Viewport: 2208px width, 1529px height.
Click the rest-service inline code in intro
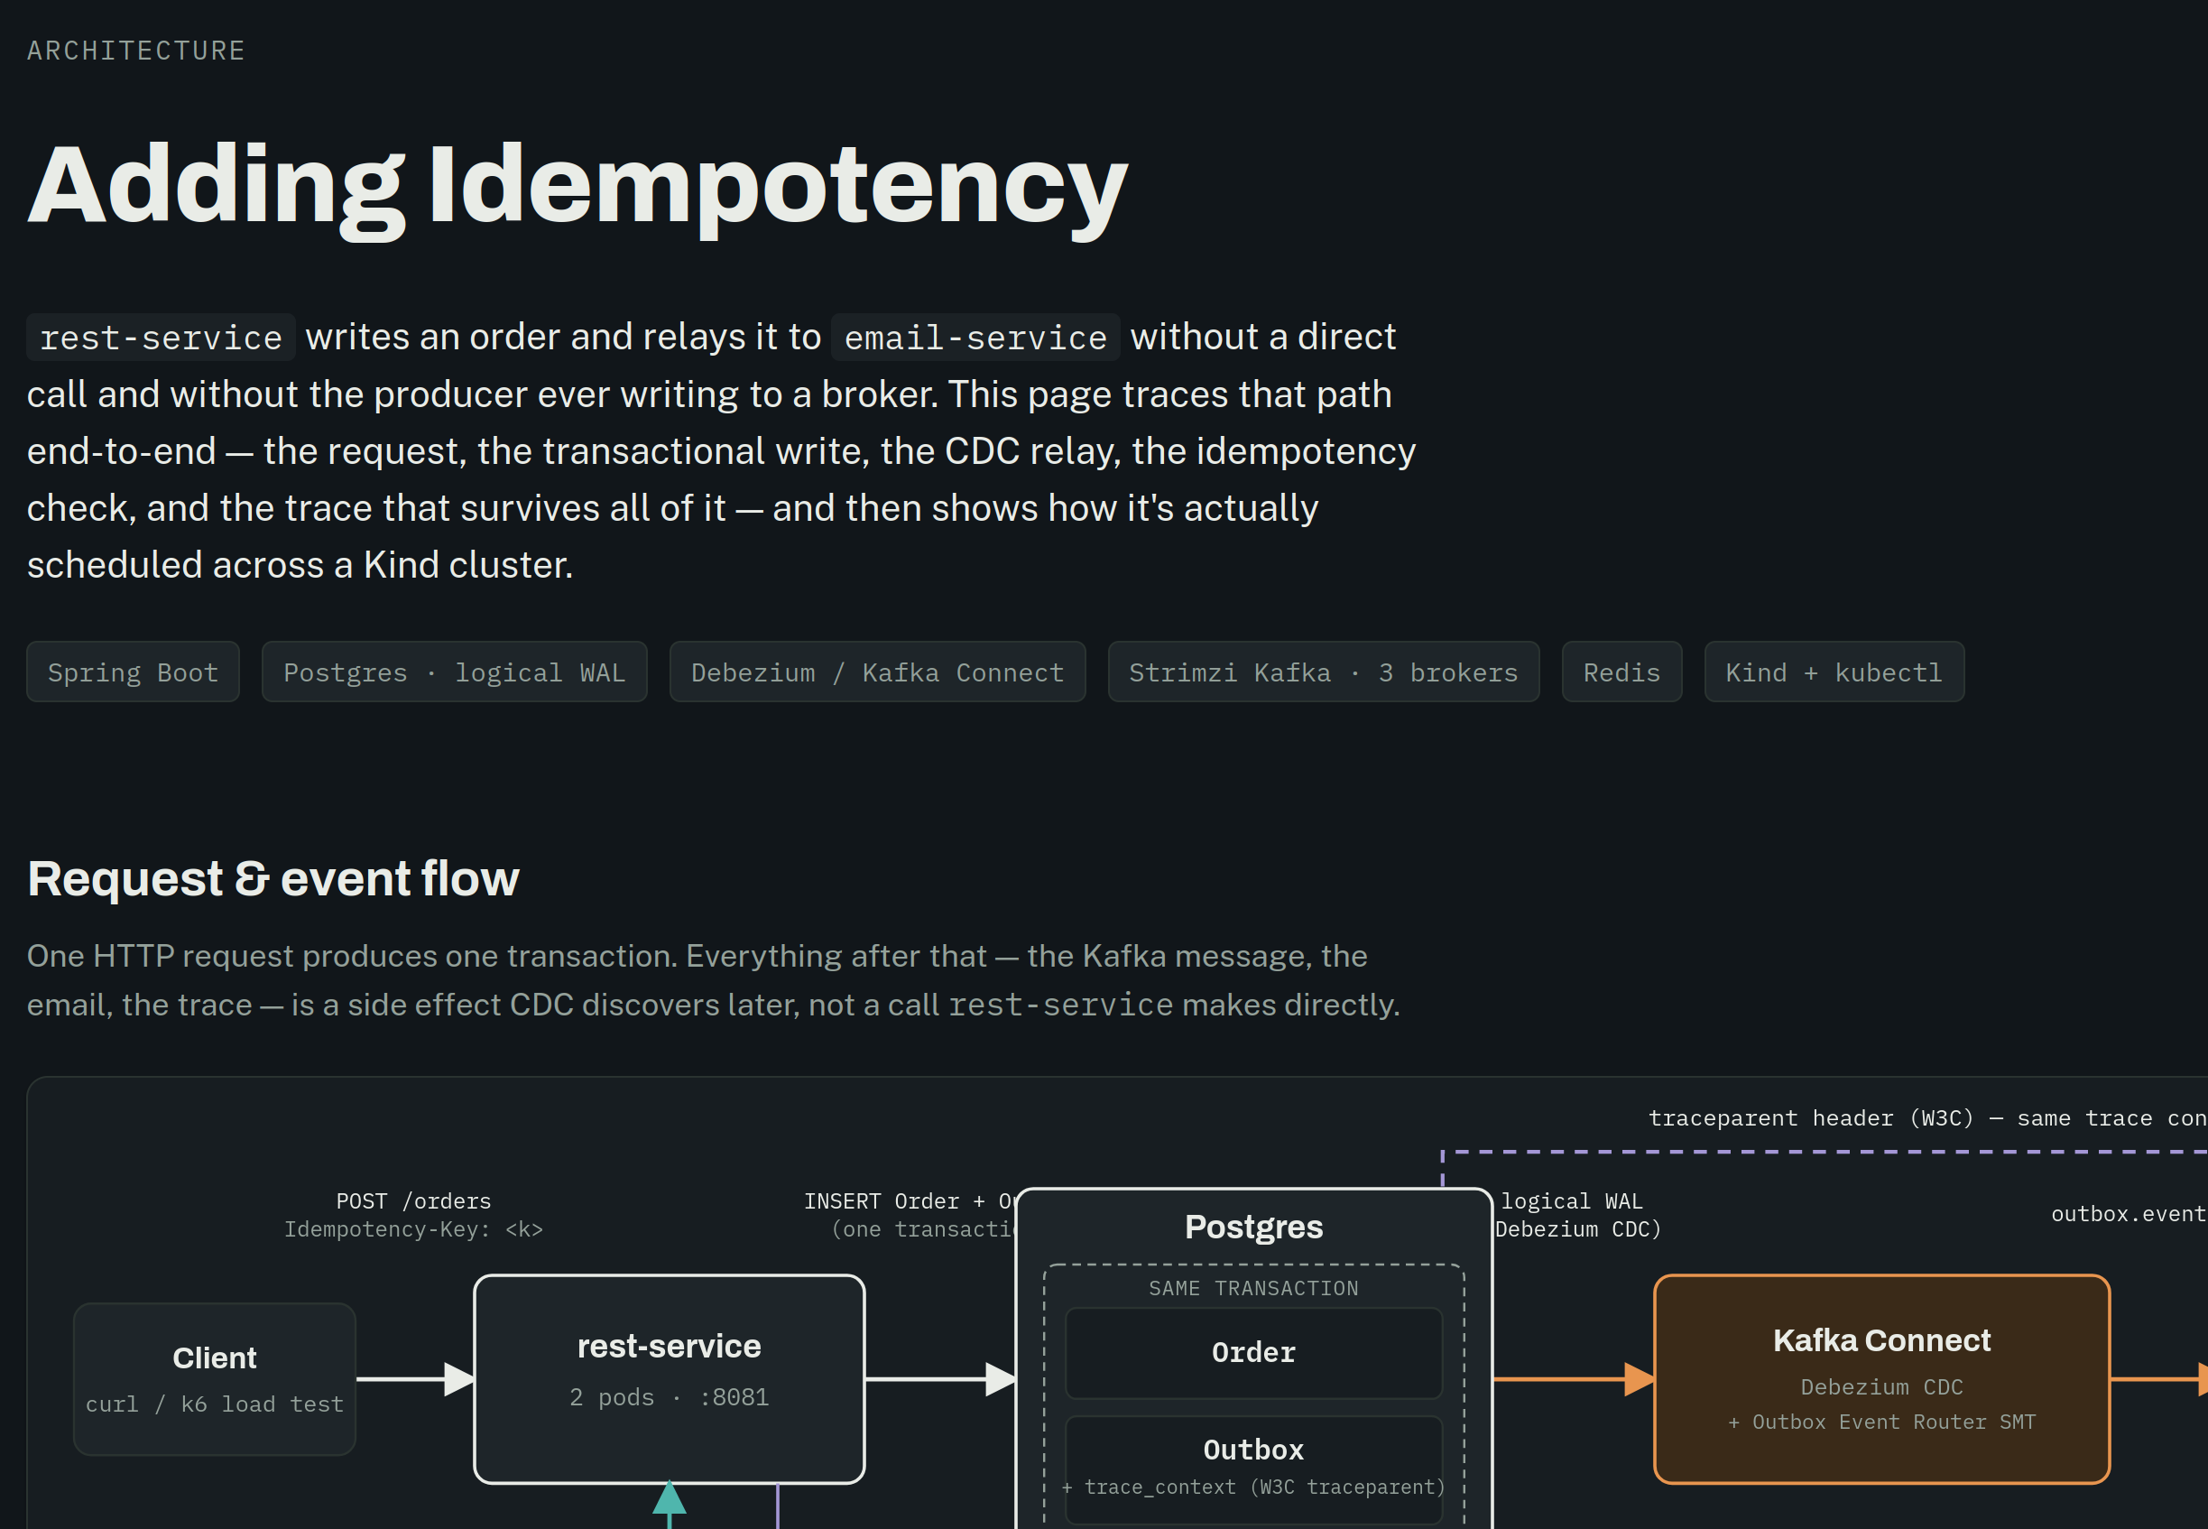161,338
